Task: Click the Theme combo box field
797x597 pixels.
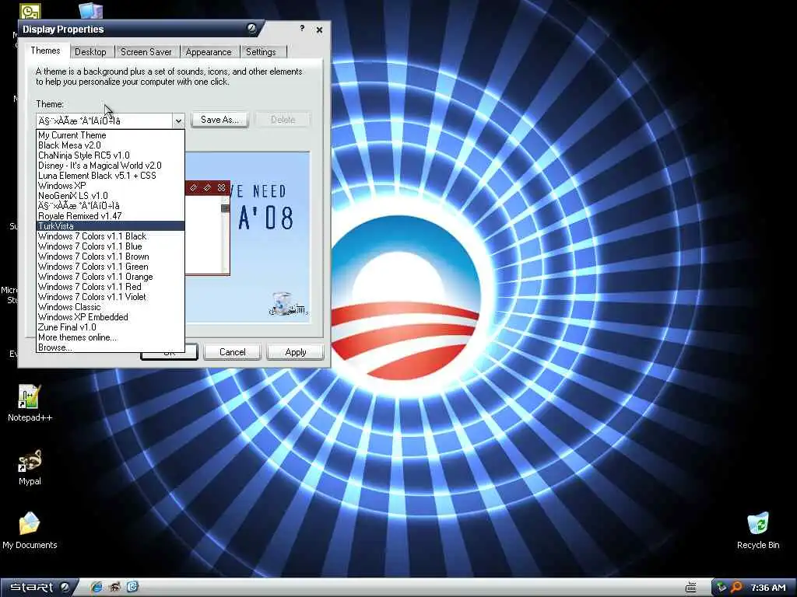Action: click(105, 120)
